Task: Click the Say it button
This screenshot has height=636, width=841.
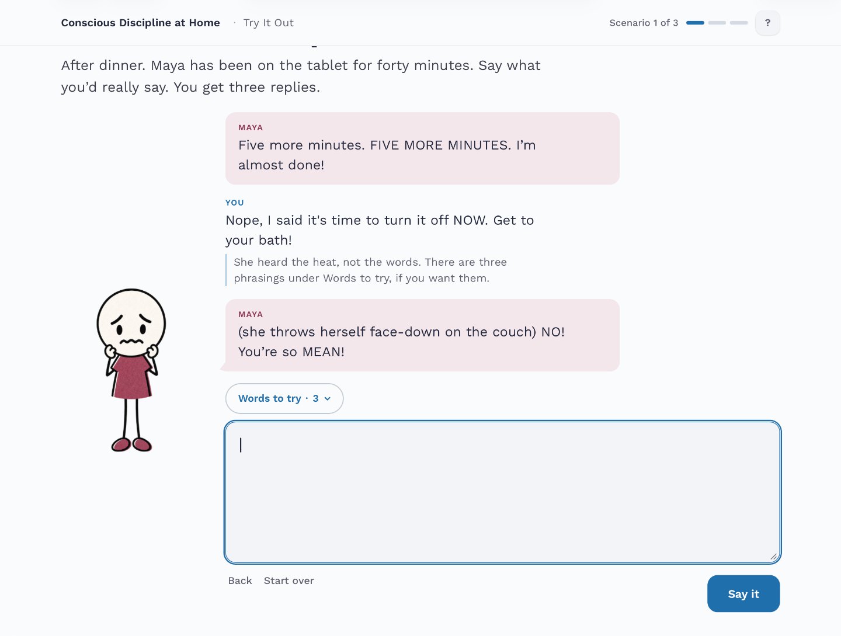Action: click(x=743, y=594)
